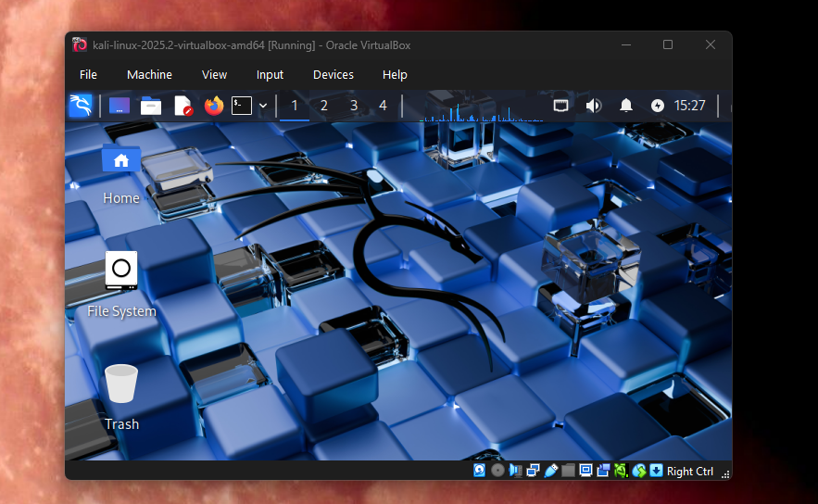Open the network connection tray icon

click(560, 106)
